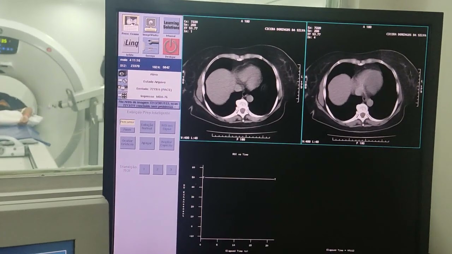Click the network send icon beside Enviado

123,88
